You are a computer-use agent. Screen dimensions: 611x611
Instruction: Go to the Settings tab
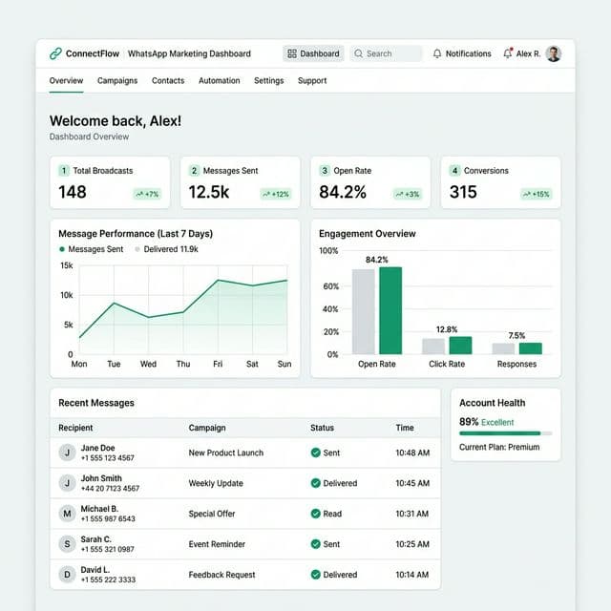tap(268, 81)
